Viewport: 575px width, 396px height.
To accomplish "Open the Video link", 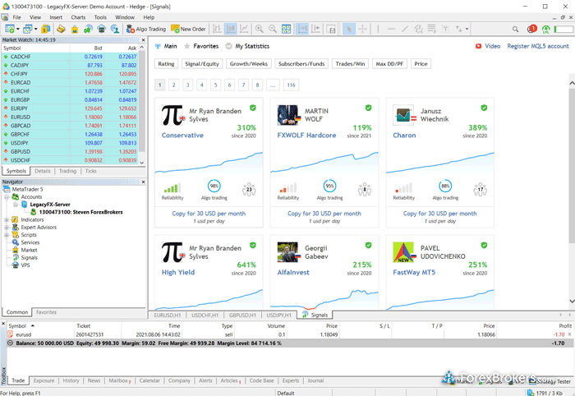I will click(488, 46).
